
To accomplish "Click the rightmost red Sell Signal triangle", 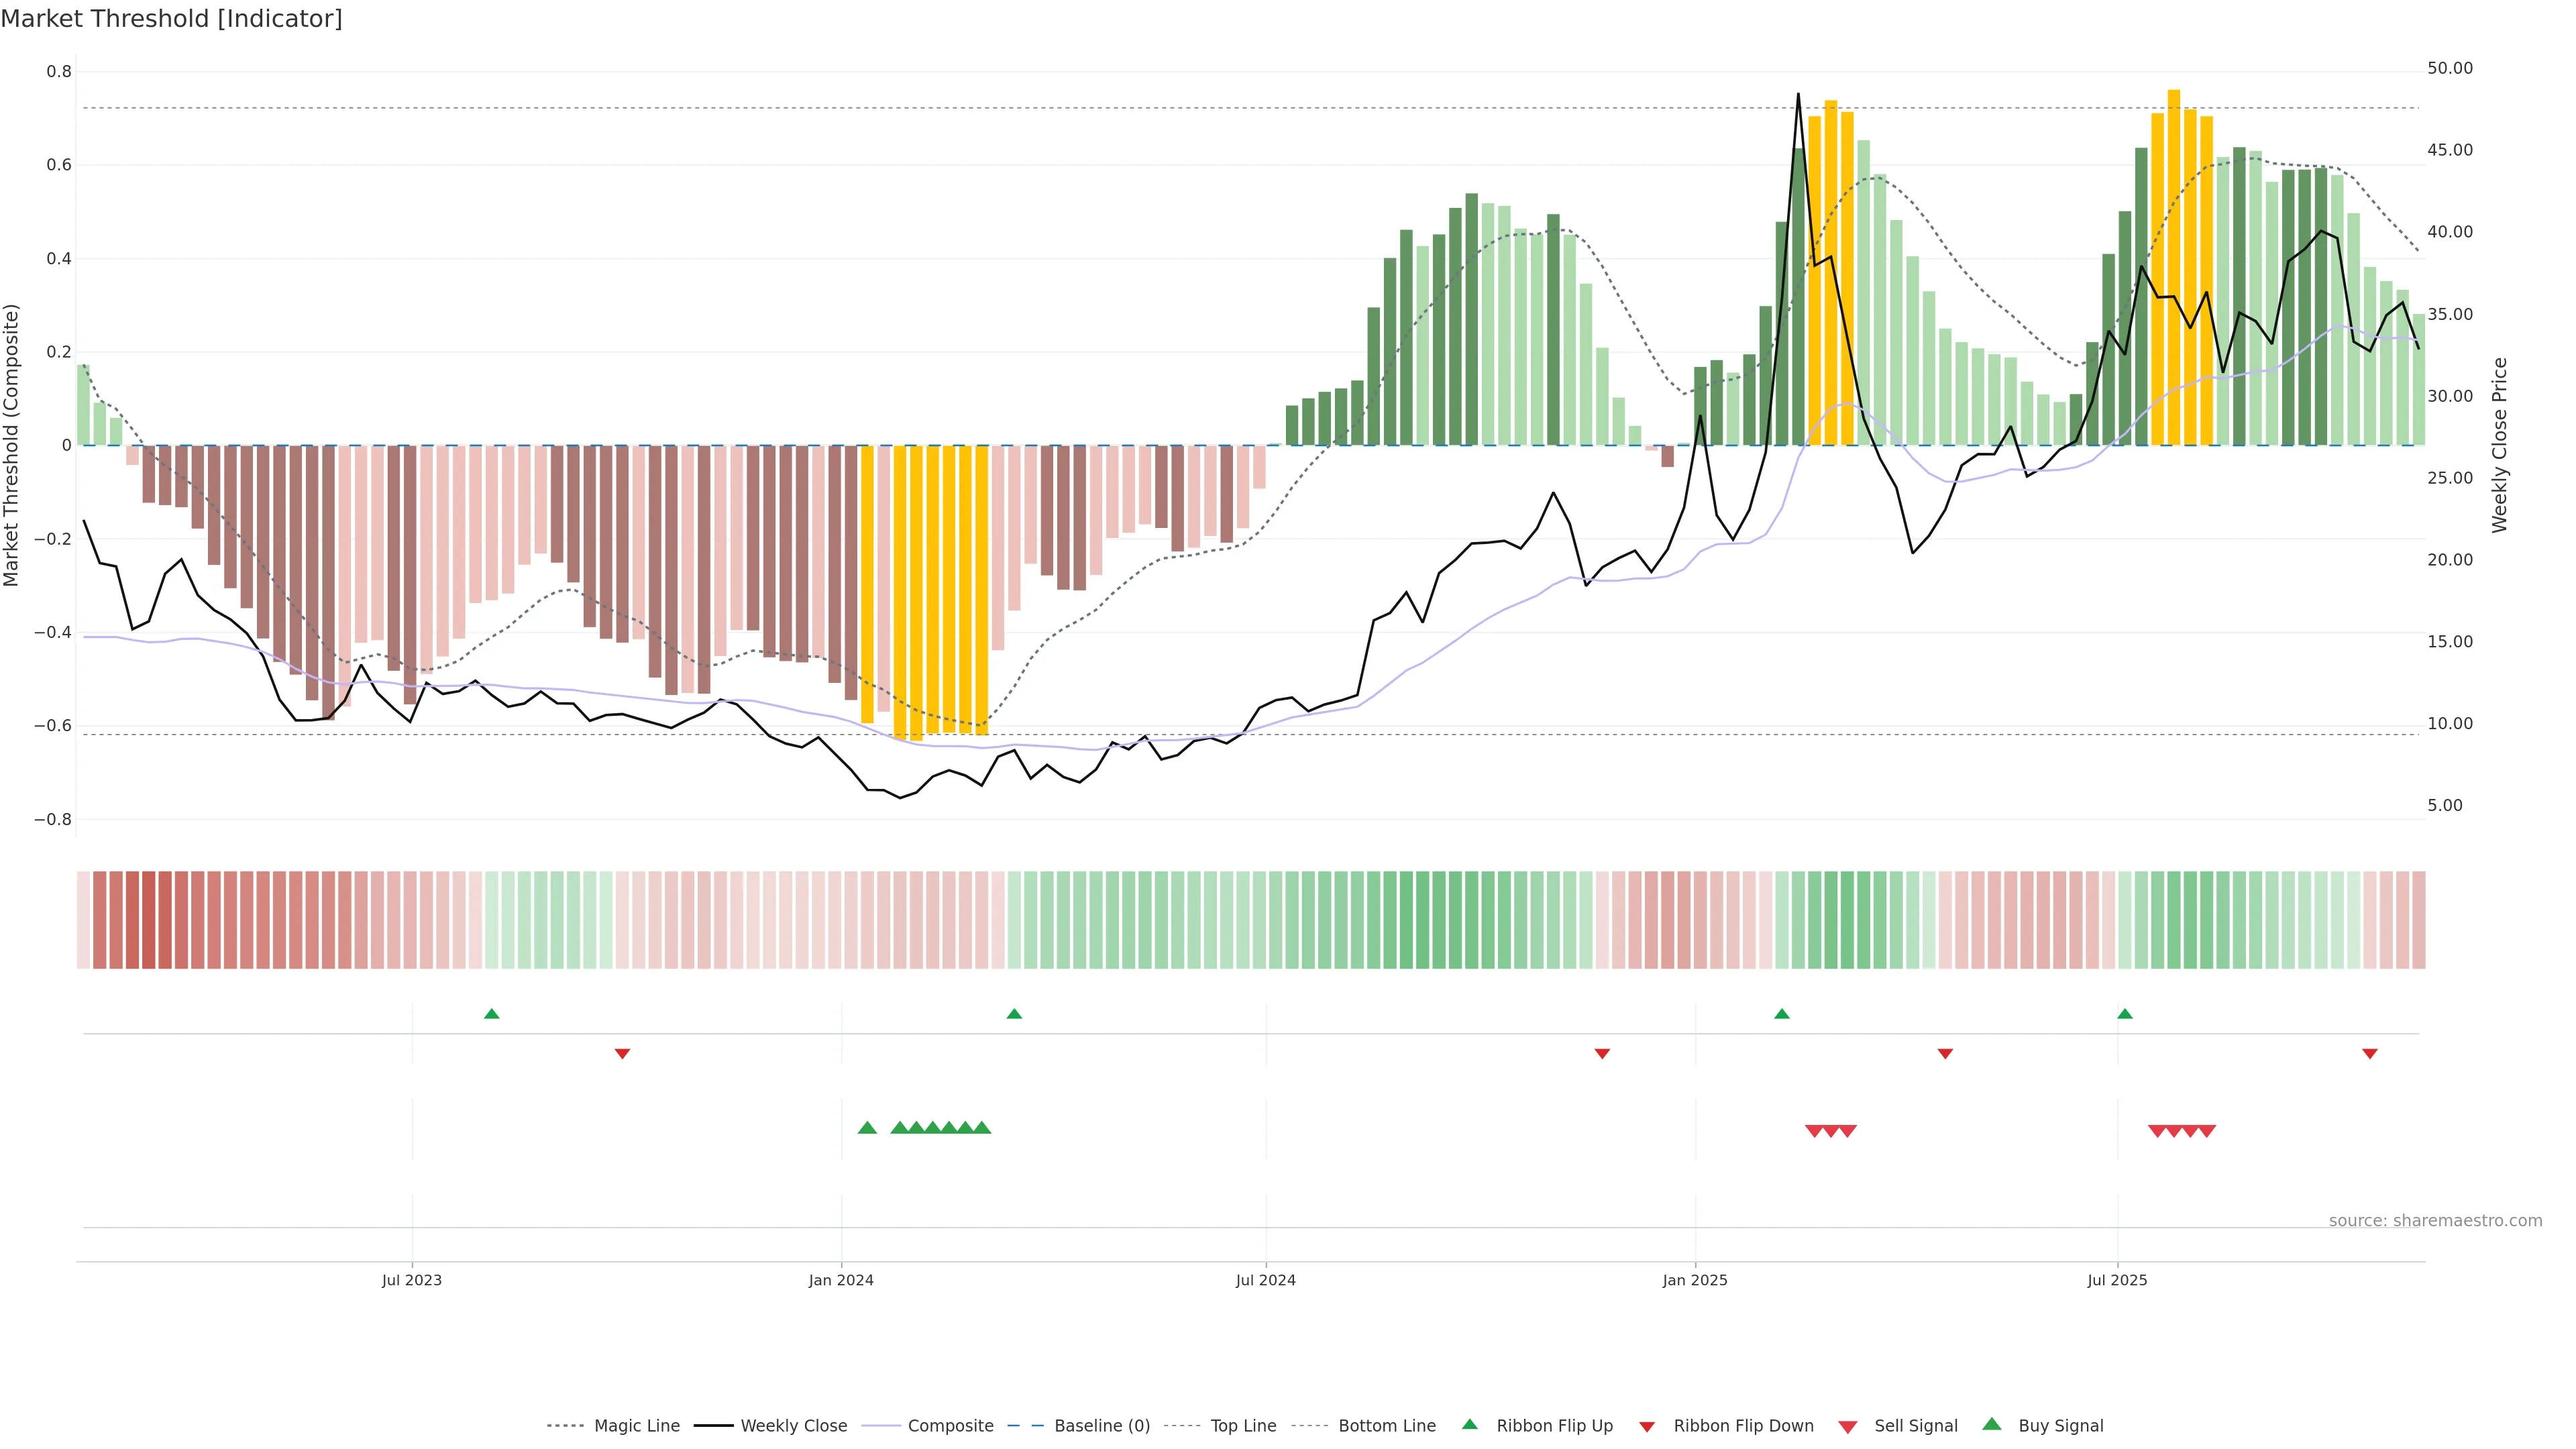I will pos(2207,1131).
